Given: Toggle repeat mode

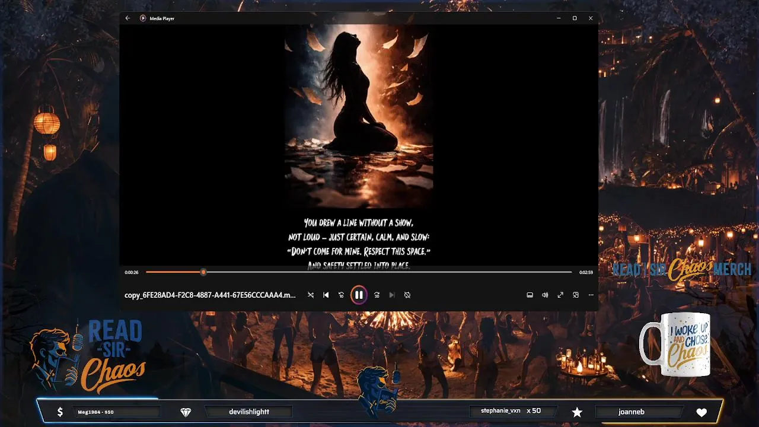Looking at the screenshot, I should pos(407,295).
